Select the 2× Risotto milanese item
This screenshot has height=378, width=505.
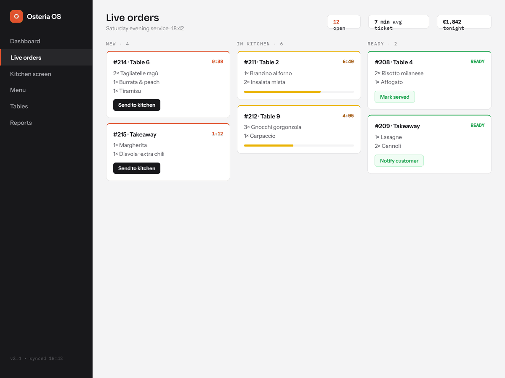pos(399,73)
